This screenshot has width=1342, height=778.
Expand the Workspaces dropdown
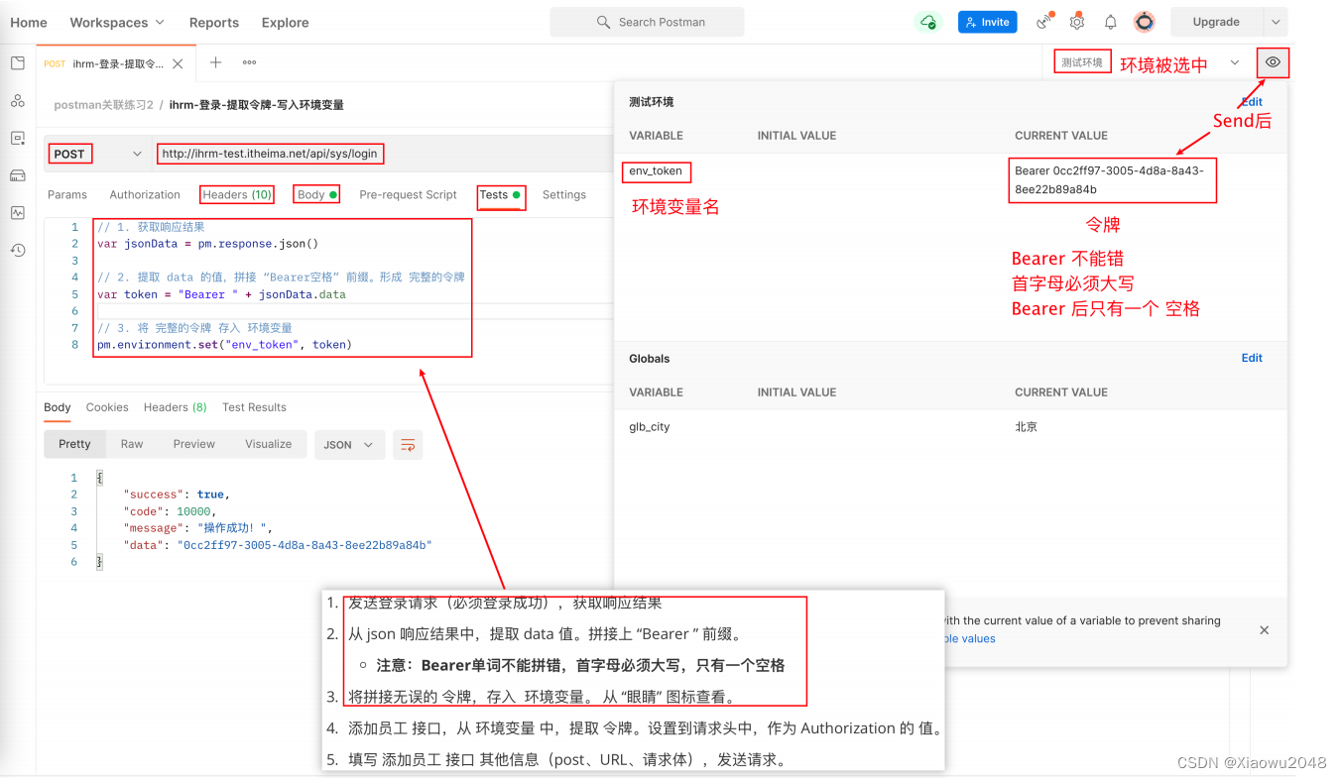coord(117,22)
